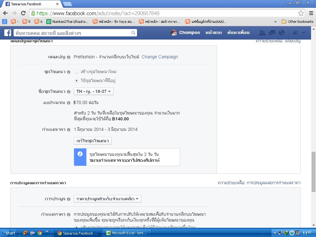Open ความช่วยเหลือ: แคมเปญ help link
316x237 pixels.
click(x=278, y=41)
